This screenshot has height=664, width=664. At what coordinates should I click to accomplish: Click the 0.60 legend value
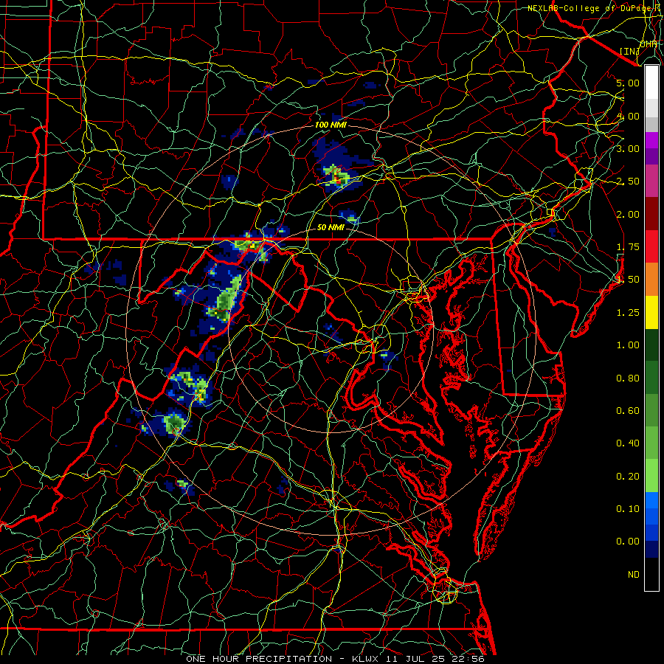tap(628, 411)
